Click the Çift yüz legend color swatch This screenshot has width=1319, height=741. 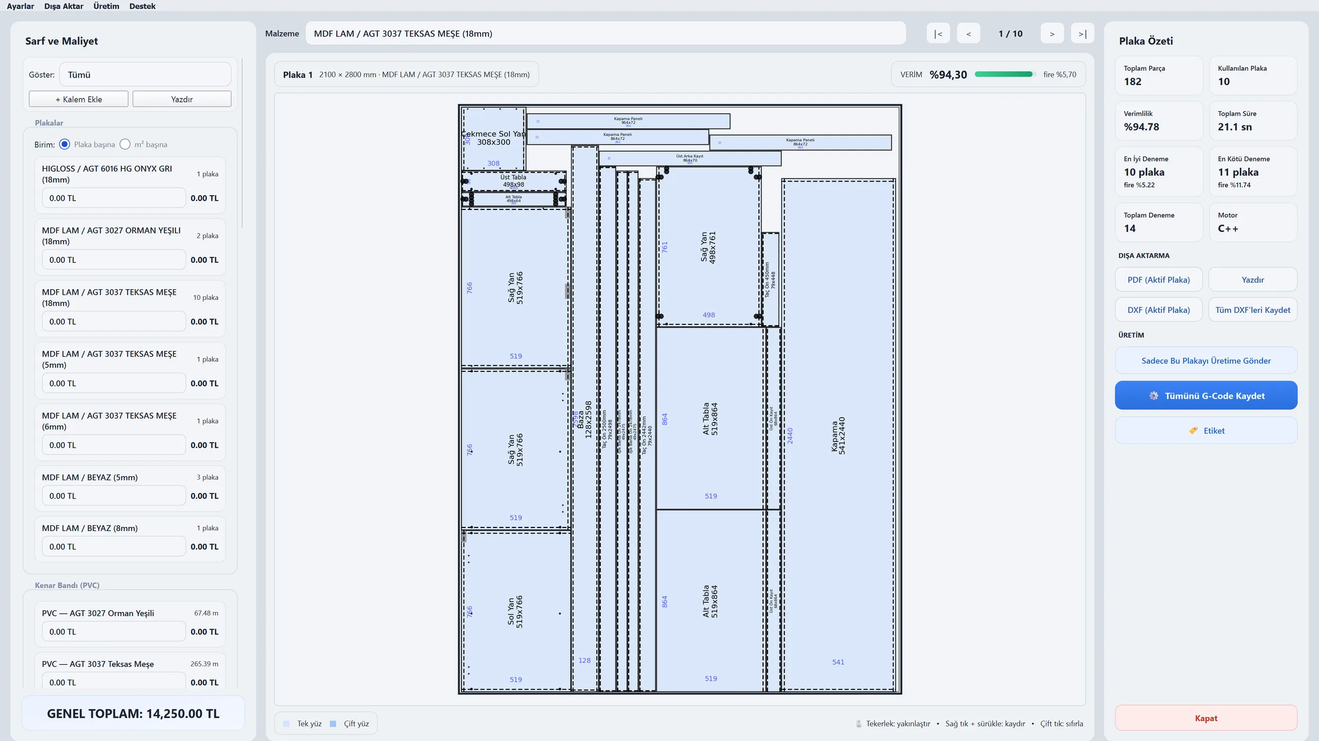pyautogui.click(x=333, y=724)
